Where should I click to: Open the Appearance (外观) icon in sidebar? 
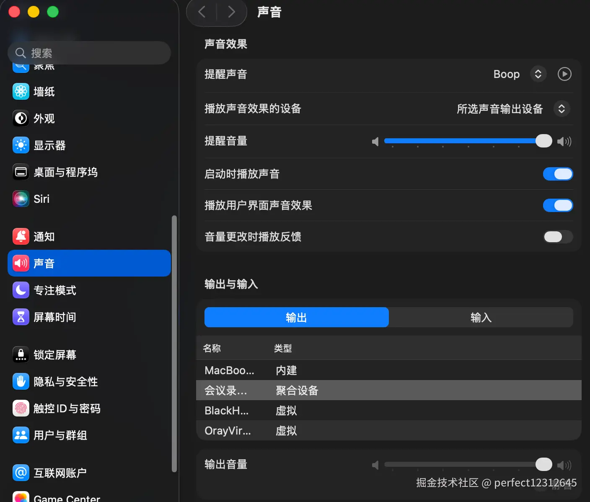[x=21, y=118]
